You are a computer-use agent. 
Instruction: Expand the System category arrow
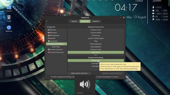[47, 38]
